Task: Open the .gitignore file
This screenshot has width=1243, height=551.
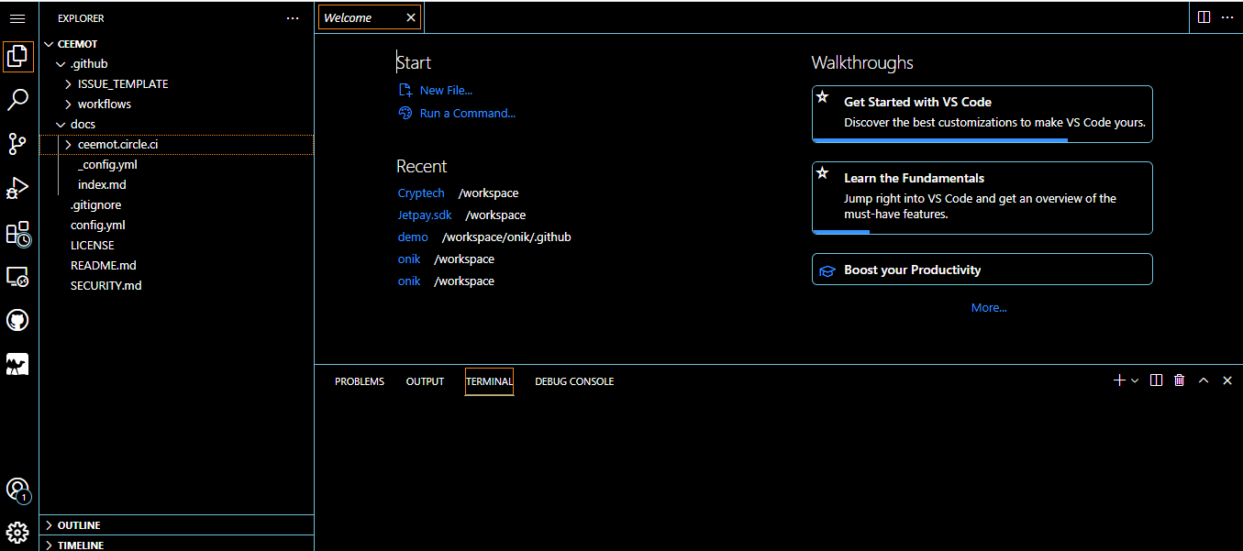Action: coord(95,205)
